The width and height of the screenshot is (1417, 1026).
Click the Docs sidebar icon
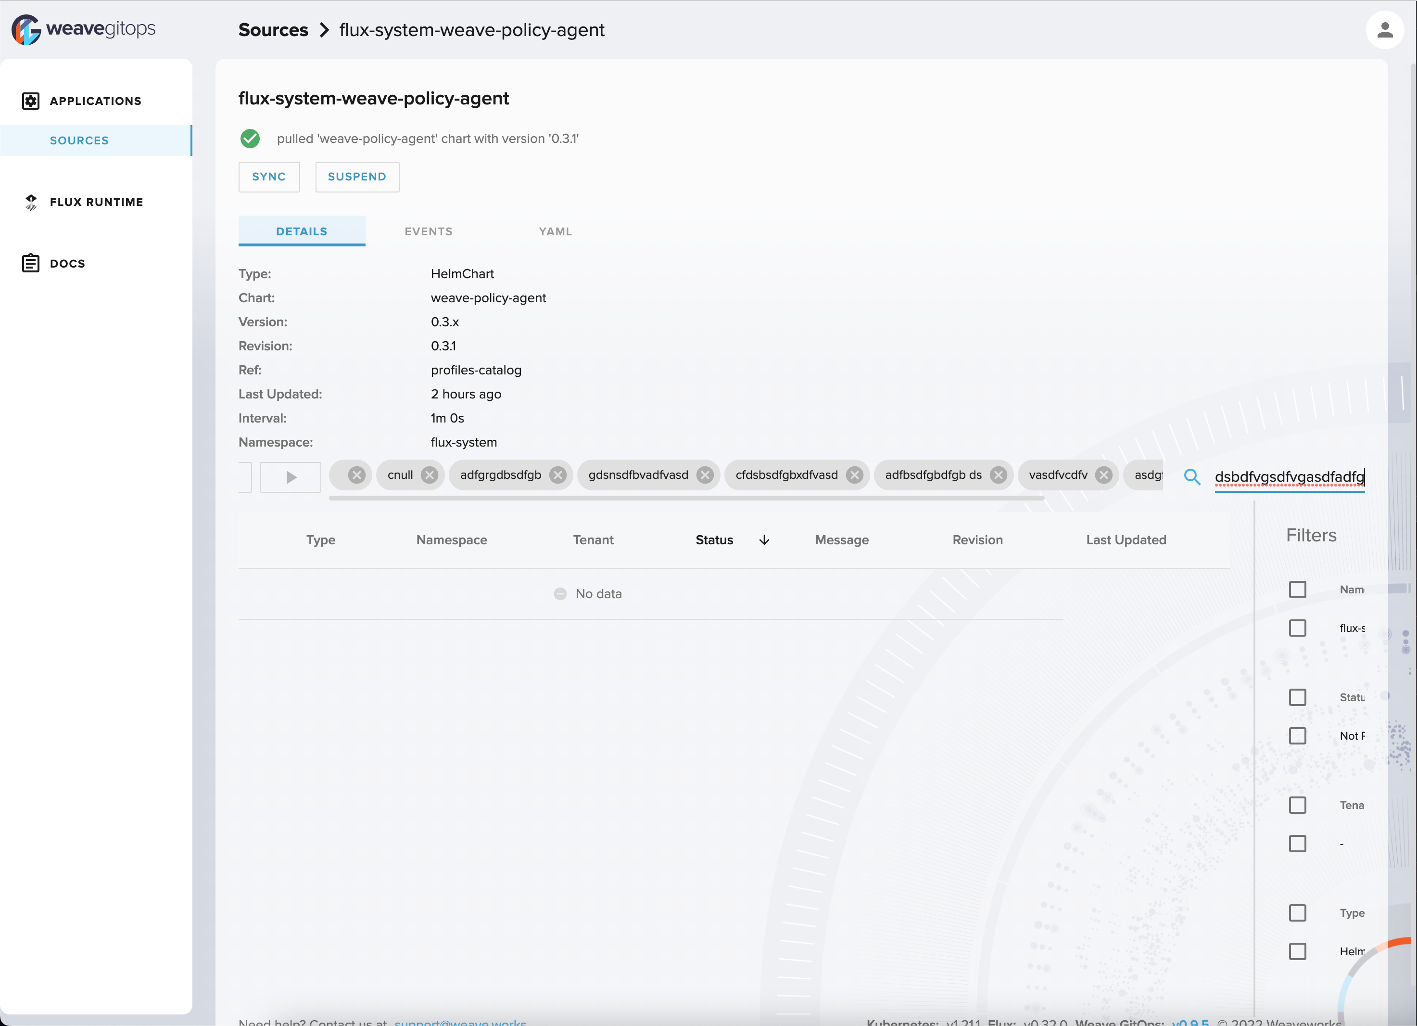point(31,263)
